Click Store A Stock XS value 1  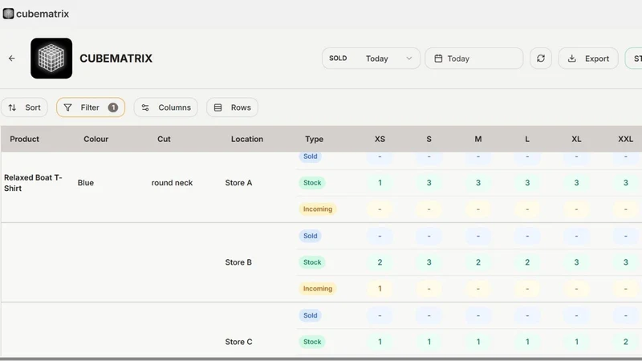[380, 183]
